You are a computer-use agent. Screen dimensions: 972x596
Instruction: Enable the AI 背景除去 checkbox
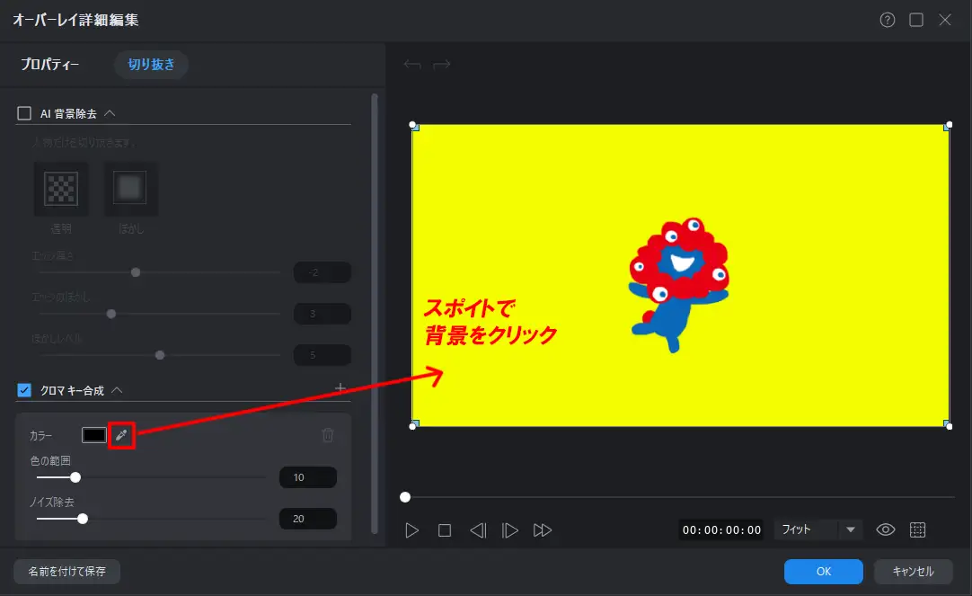coord(24,113)
